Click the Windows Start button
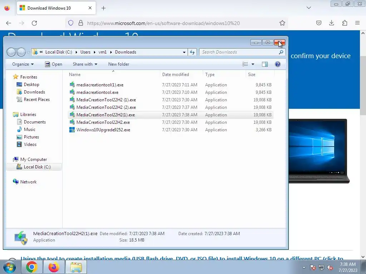 pos(10,267)
